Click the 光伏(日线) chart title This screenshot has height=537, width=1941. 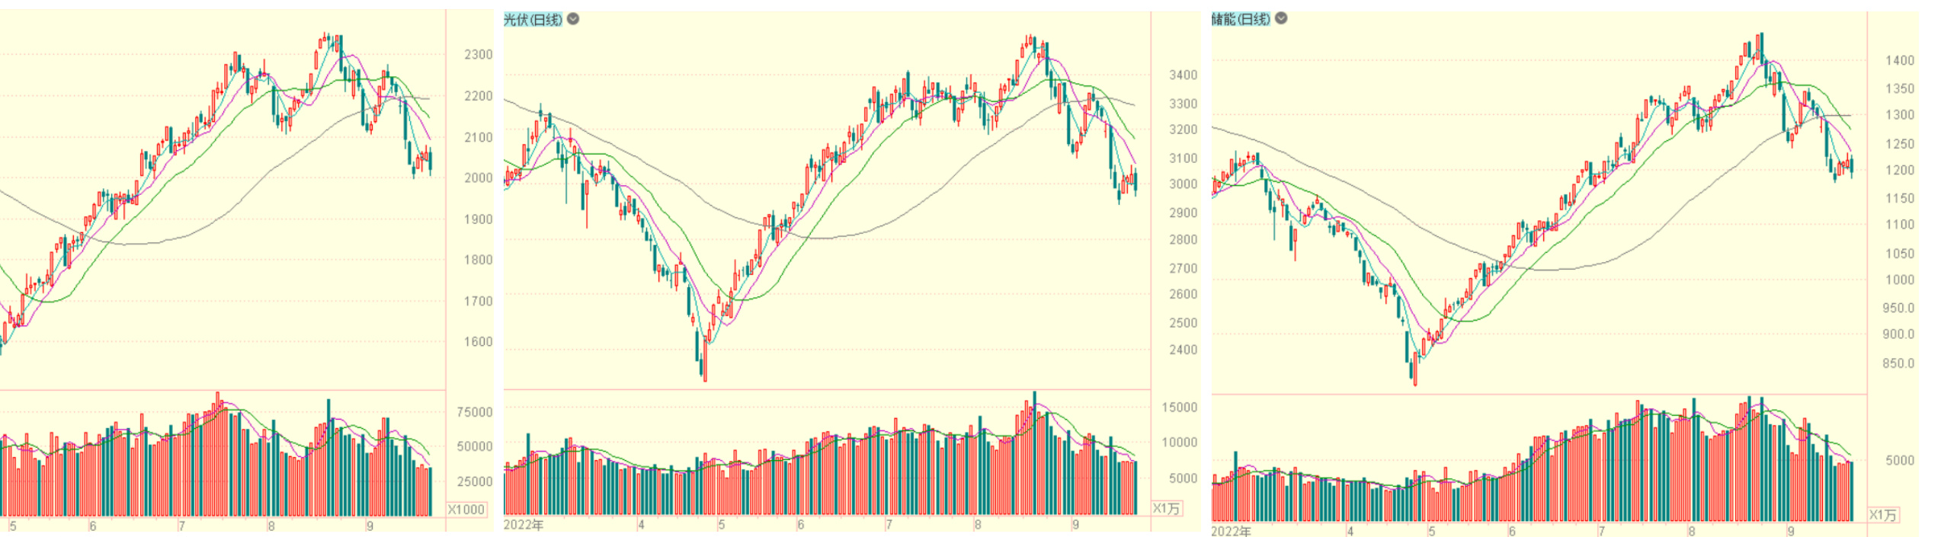point(533,19)
